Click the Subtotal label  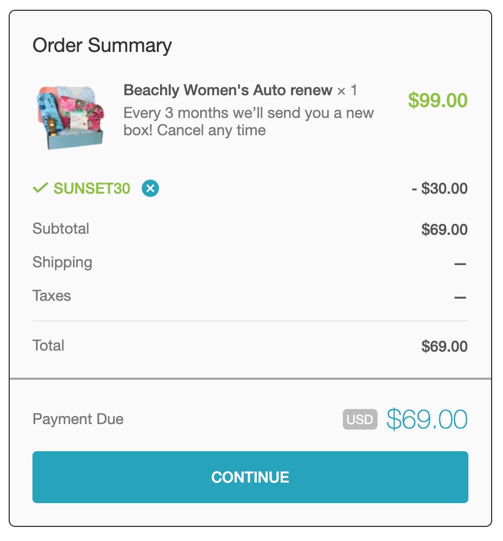pos(61,228)
